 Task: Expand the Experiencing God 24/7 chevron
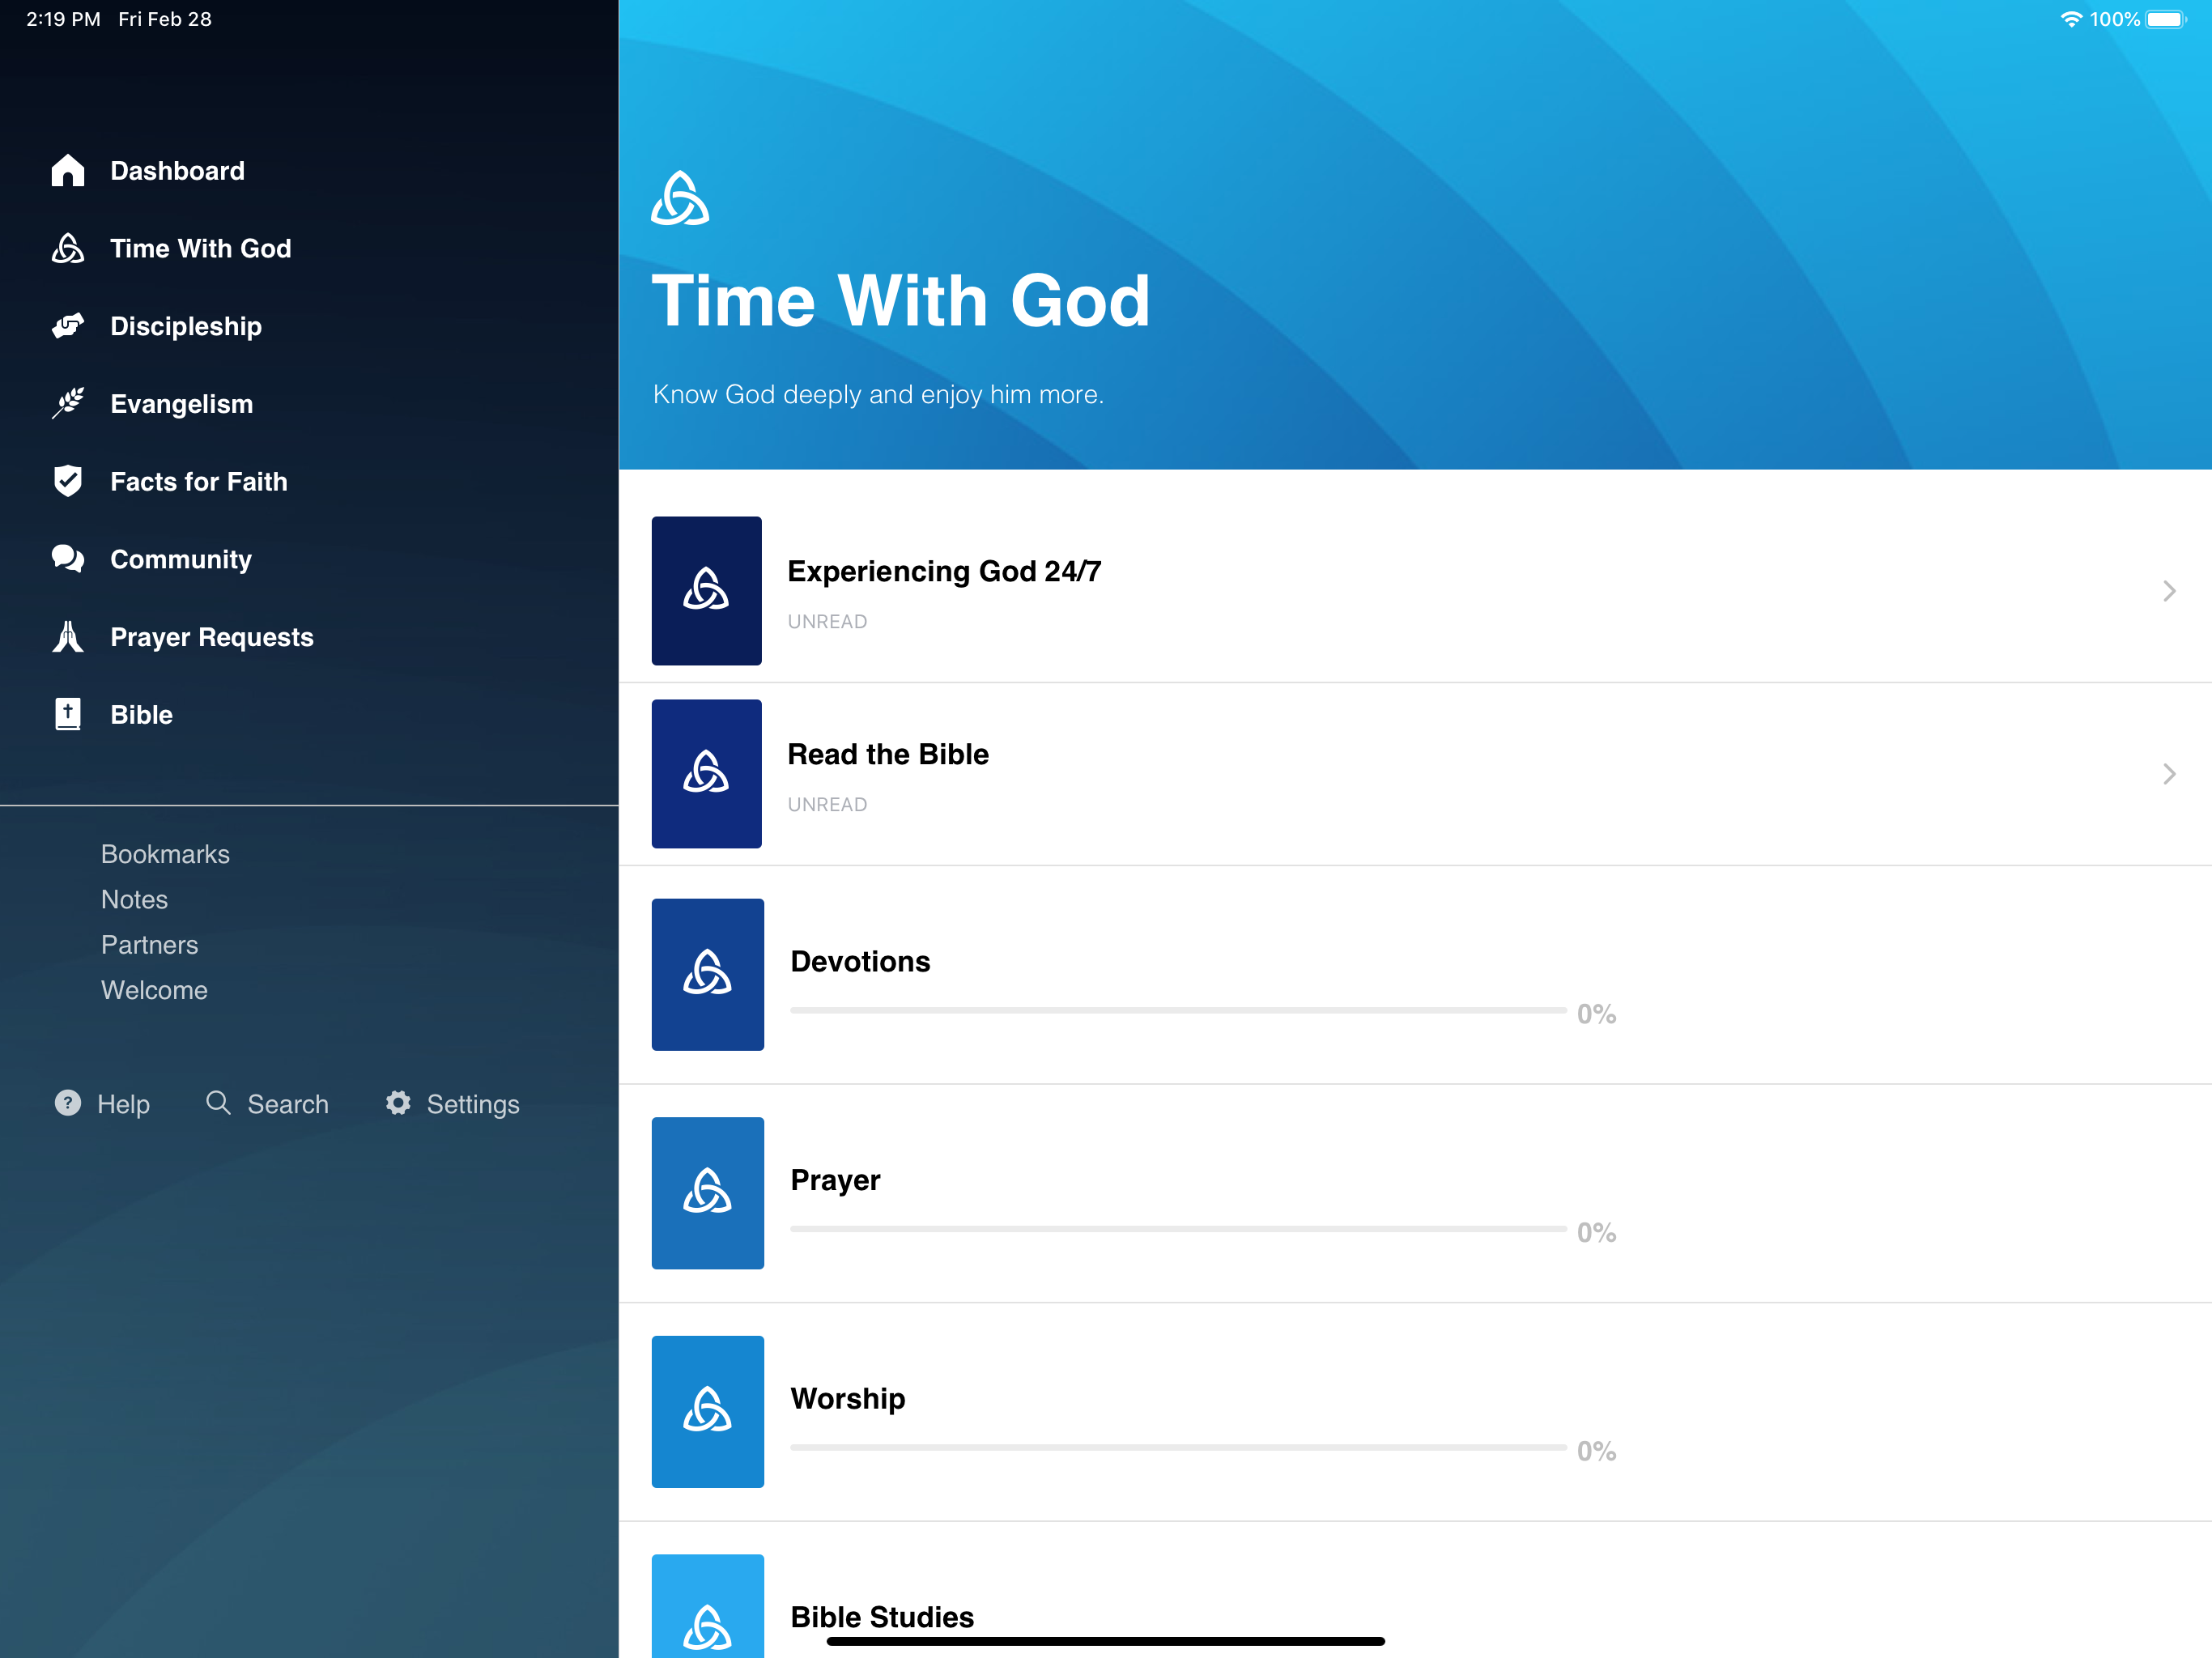pos(2169,591)
